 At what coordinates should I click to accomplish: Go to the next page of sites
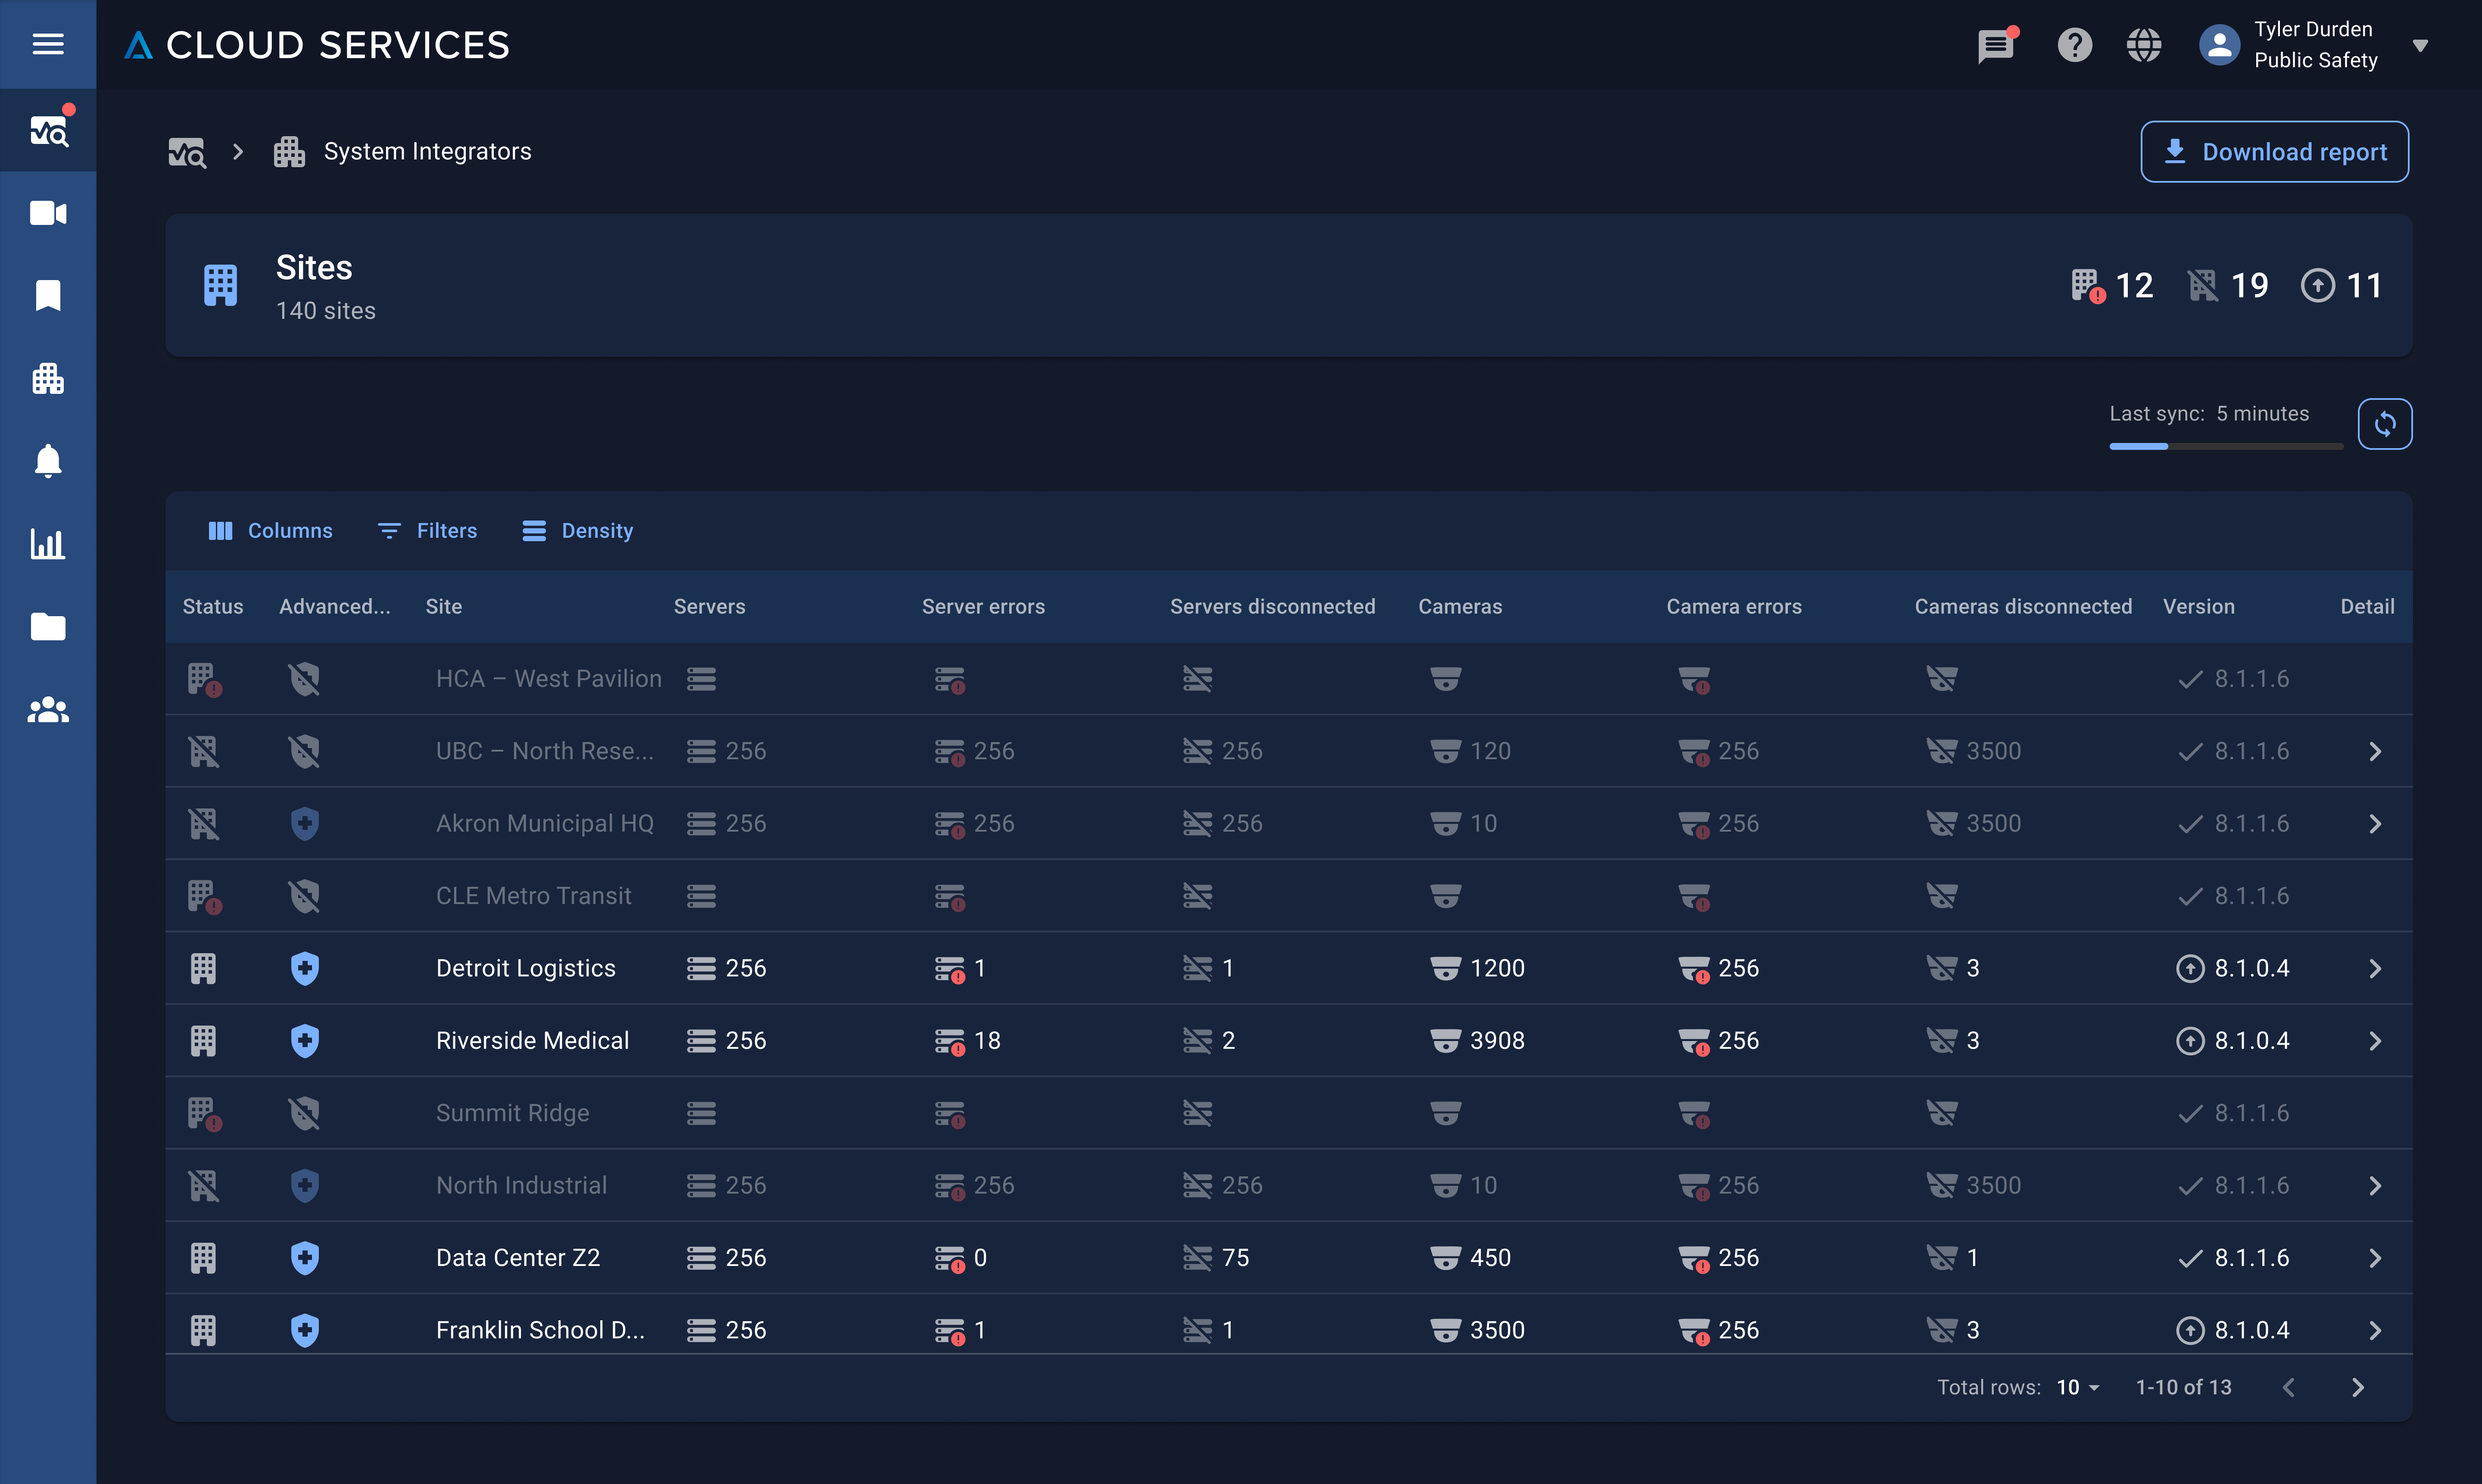[2359, 1387]
